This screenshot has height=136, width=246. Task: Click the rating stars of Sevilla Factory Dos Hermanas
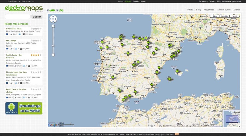[36, 55]
